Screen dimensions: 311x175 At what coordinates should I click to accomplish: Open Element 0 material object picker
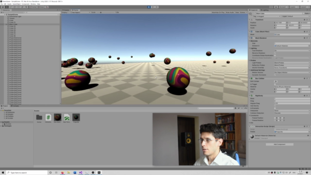(309, 46)
